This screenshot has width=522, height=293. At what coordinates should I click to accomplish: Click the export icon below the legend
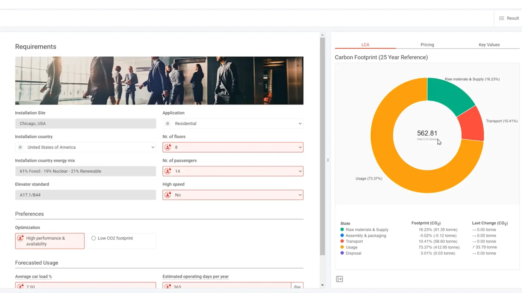[339, 279]
